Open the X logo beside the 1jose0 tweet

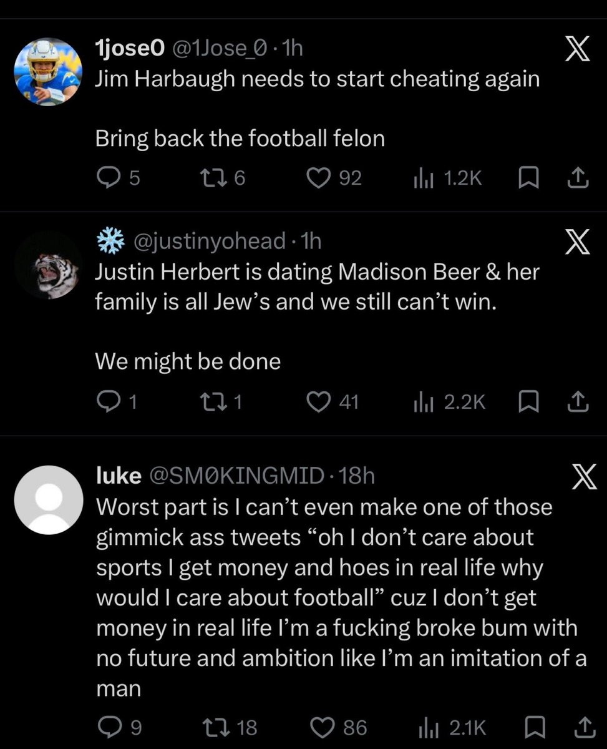tap(577, 50)
